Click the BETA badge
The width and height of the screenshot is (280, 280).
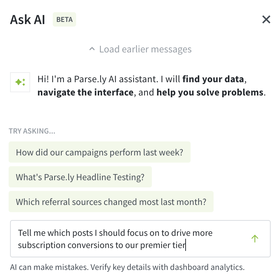tap(65, 19)
